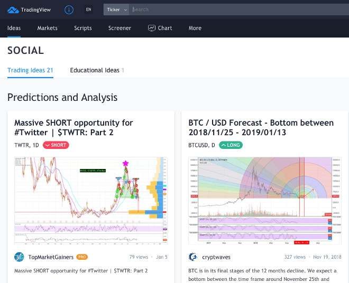Click the green LONG badge
Screen dimensions: 349x283
click(x=231, y=145)
